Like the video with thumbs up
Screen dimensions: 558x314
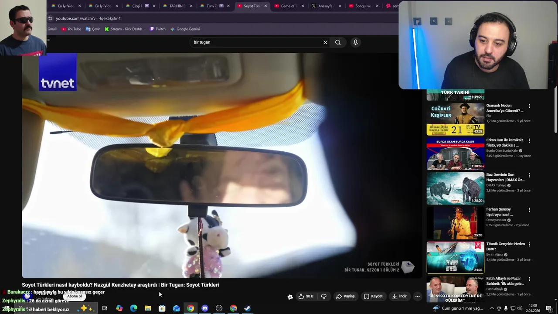[306, 296]
